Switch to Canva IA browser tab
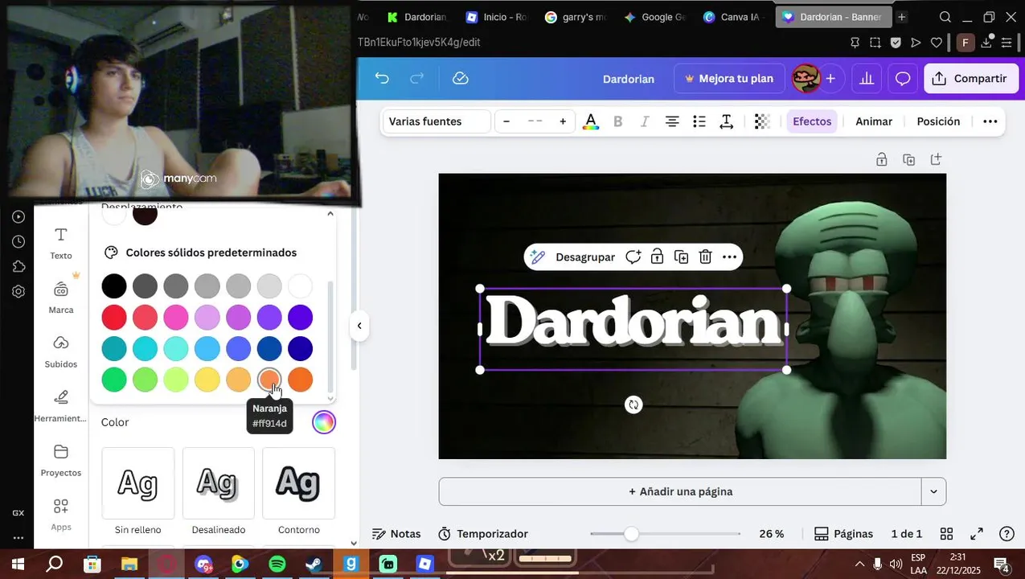 [733, 17]
